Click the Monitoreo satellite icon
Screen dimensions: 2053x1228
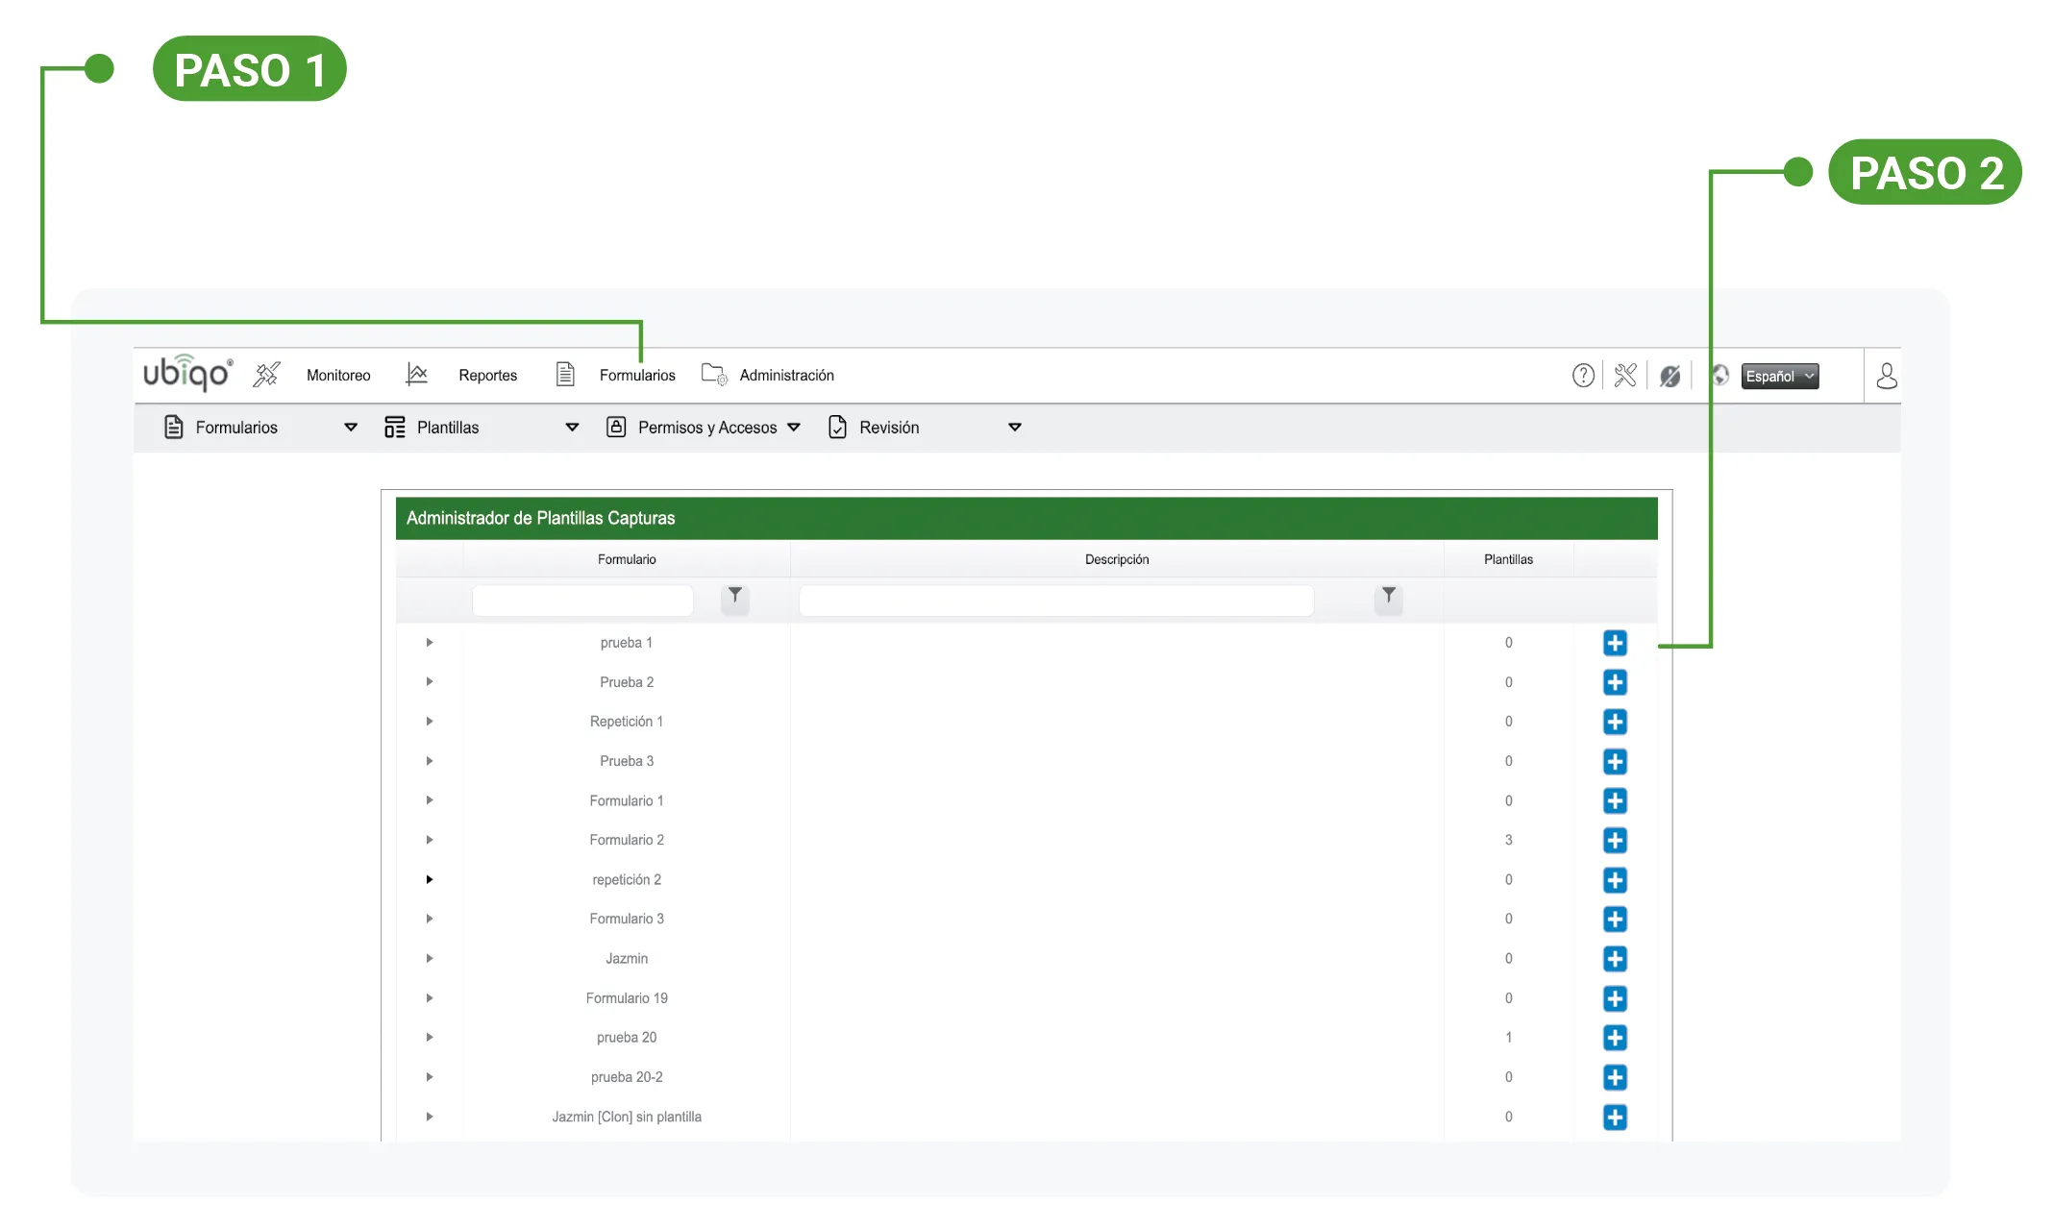266,375
